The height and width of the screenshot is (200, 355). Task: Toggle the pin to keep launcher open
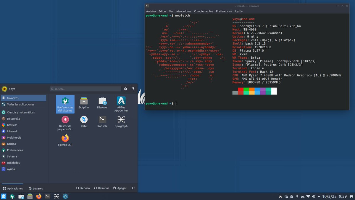point(133,89)
